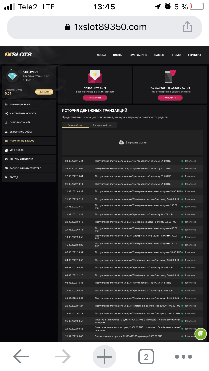Click the 20.03.2022 23:30 transaction date
209x371 pixels.
pos(74,206)
